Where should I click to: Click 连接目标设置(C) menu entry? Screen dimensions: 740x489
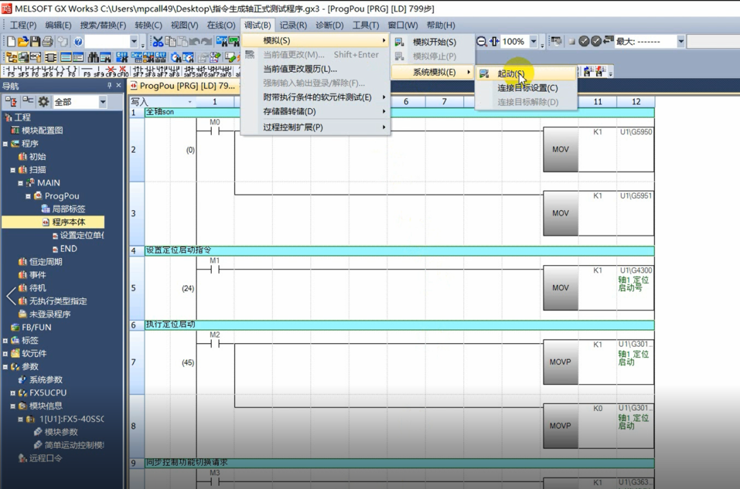click(x=526, y=88)
